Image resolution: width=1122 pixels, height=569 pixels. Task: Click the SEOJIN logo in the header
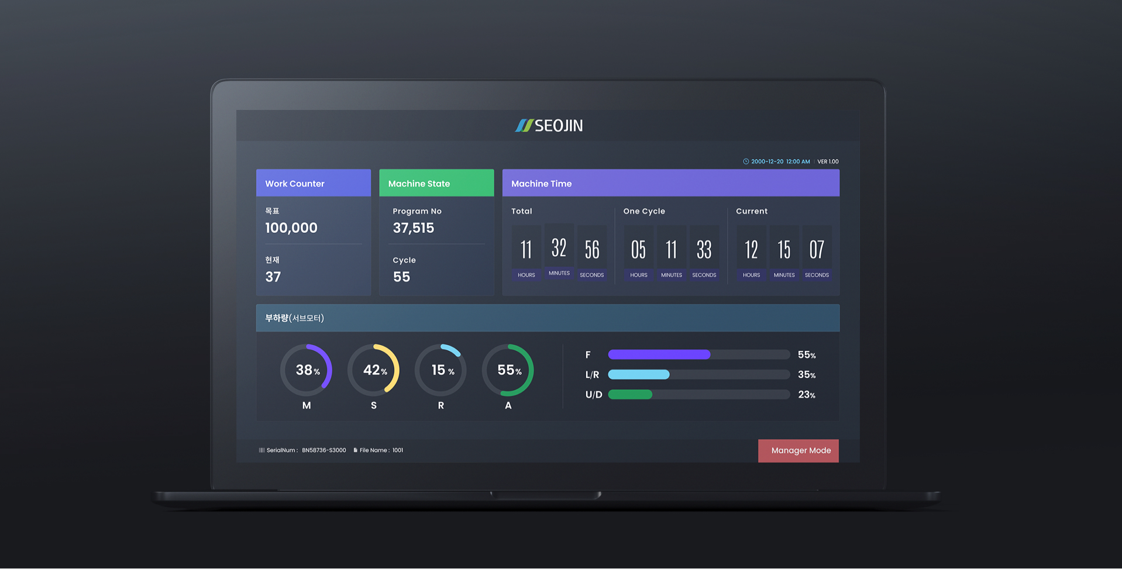[x=549, y=126]
